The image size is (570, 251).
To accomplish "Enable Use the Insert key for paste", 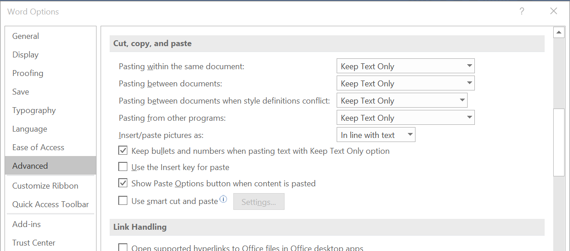I will tap(123, 167).
